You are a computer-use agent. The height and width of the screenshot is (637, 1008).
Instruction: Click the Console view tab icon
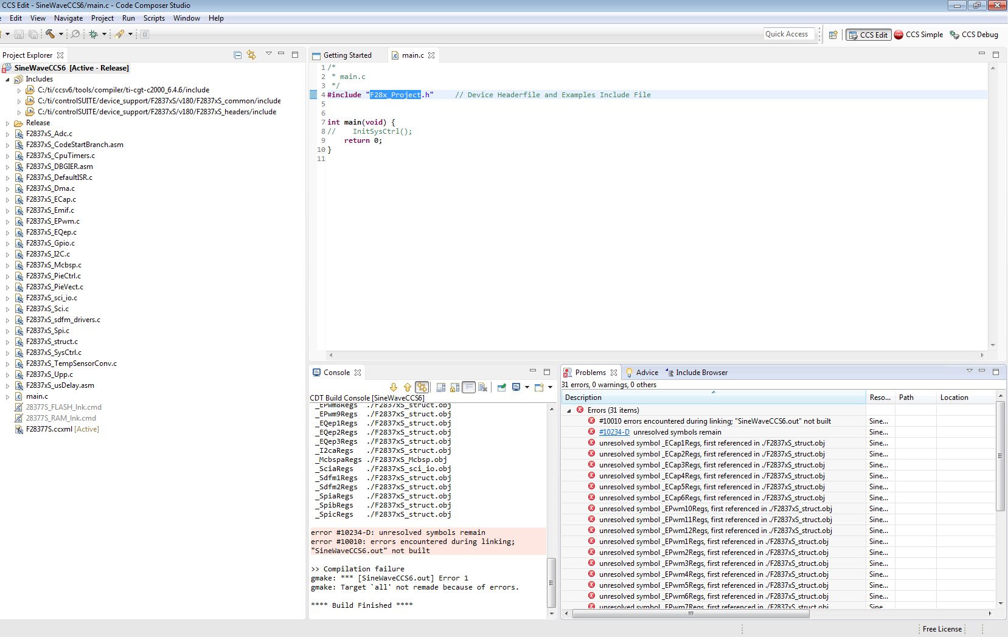click(316, 373)
